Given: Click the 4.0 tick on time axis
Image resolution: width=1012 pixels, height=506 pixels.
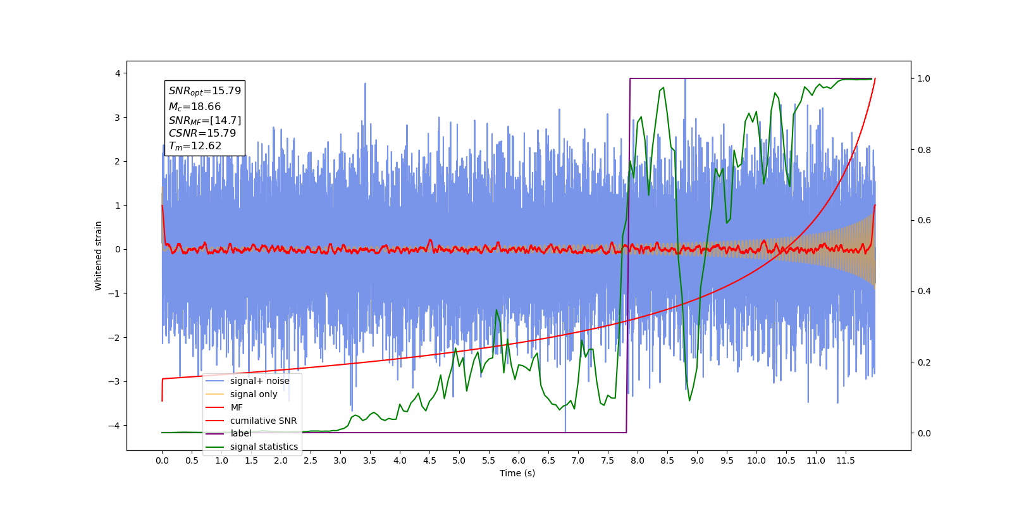Looking at the screenshot, I should tap(400, 460).
